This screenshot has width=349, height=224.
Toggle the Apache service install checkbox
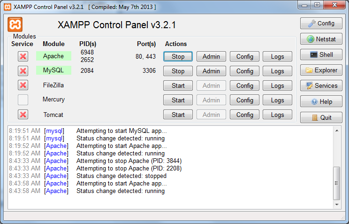[x=23, y=56]
